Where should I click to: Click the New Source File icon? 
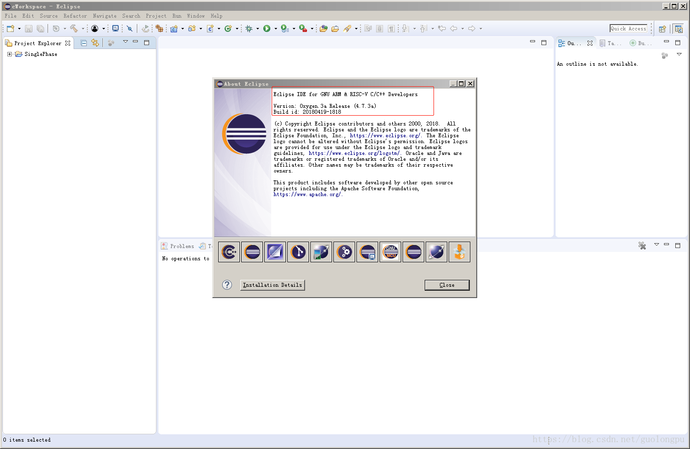pos(210,29)
